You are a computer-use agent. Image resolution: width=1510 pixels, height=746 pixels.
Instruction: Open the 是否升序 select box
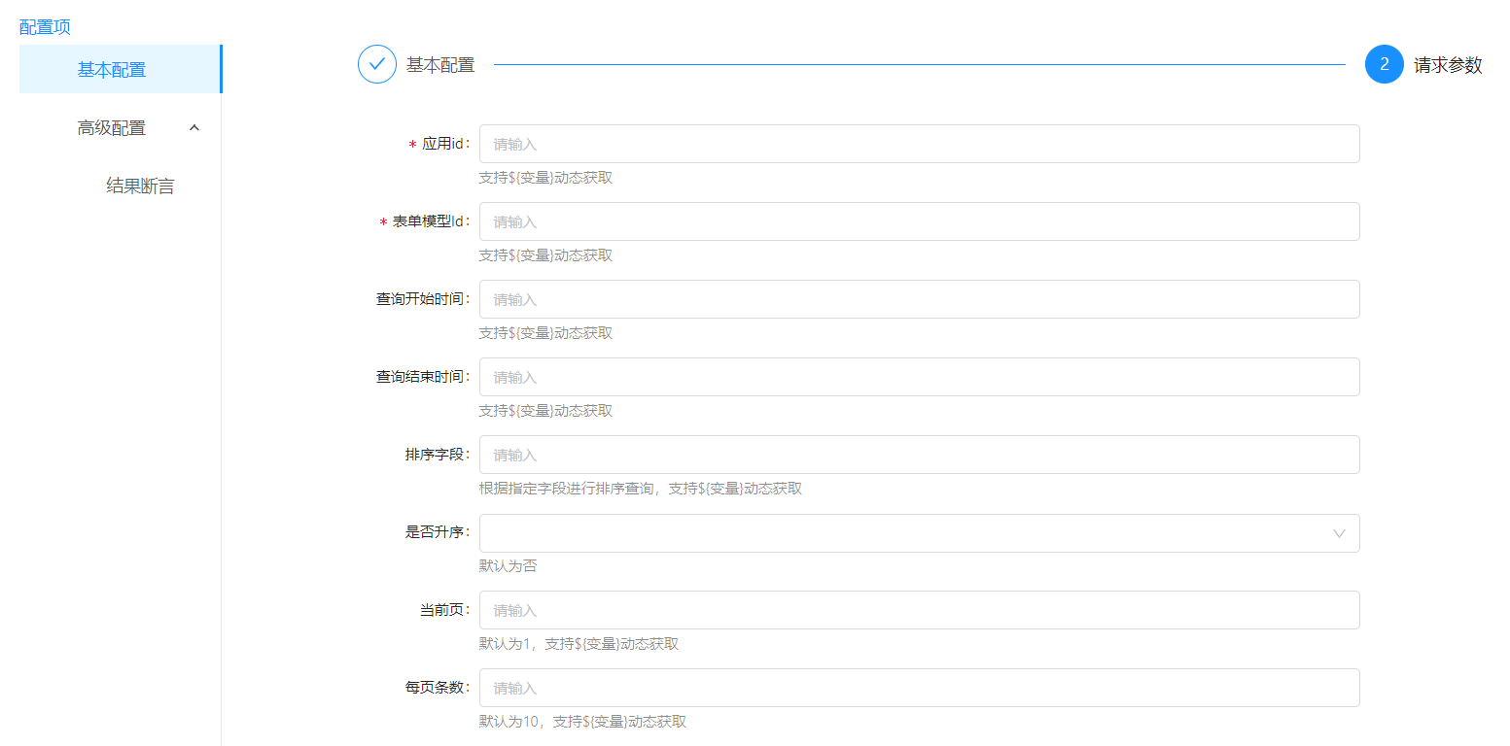click(904, 533)
